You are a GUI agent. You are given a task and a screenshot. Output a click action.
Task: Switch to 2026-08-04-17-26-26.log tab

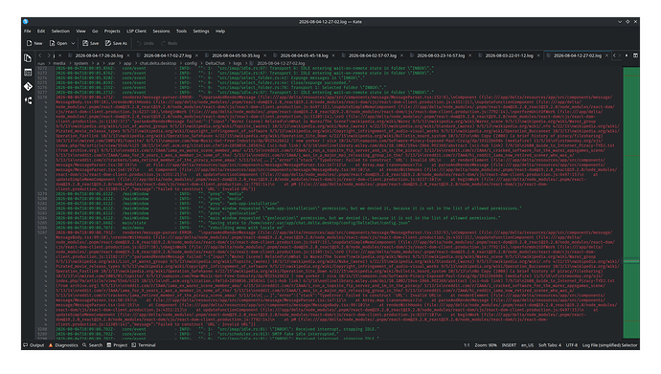[x=99, y=55]
